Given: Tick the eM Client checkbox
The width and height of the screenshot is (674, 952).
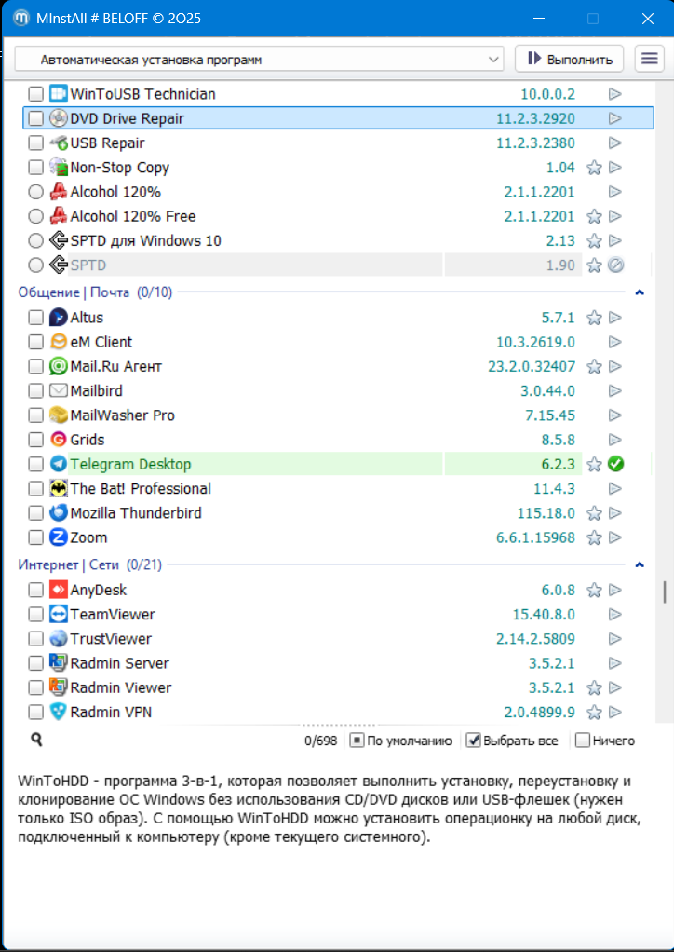Looking at the screenshot, I should click(35, 342).
